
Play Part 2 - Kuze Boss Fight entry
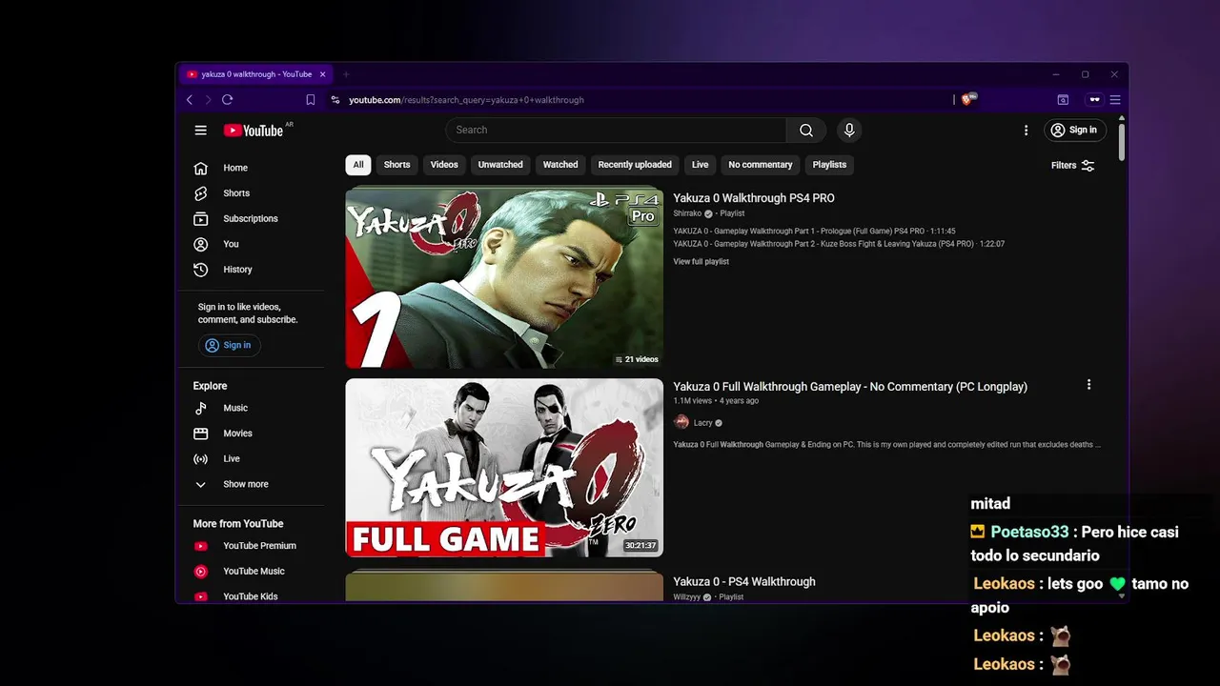[839, 244]
